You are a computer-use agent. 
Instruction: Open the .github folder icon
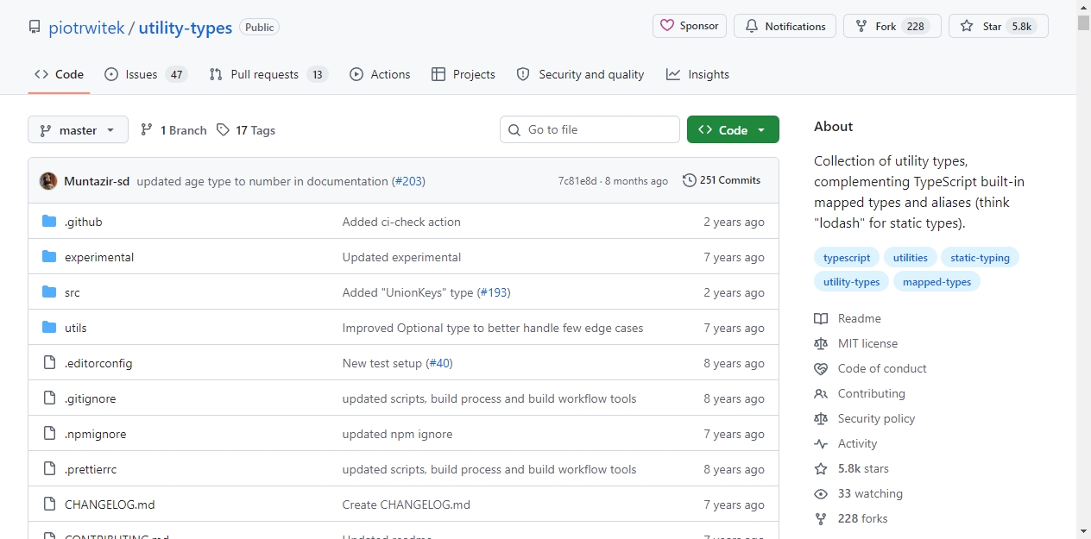point(49,222)
